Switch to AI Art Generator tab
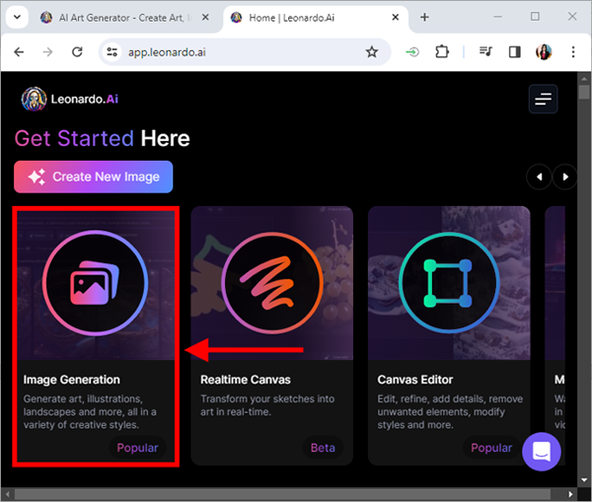This screenshot has width=592, height=502. click(x=124, y=18)
